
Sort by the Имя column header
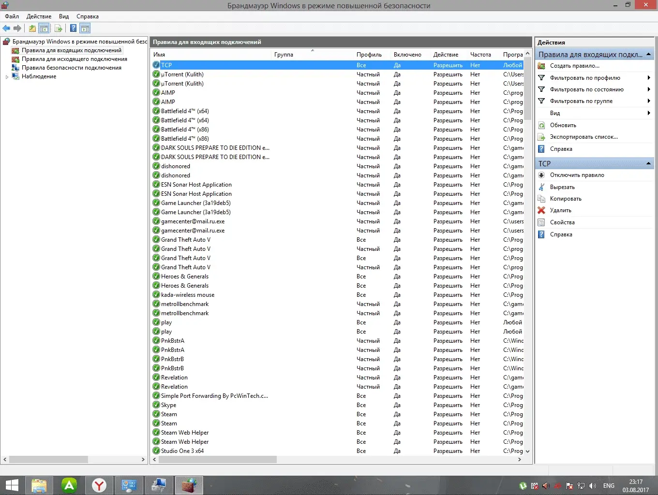coord(211,55)
